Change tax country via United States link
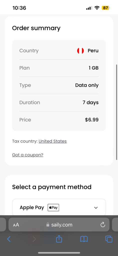The image size is (118, 256). pos(52,141)
